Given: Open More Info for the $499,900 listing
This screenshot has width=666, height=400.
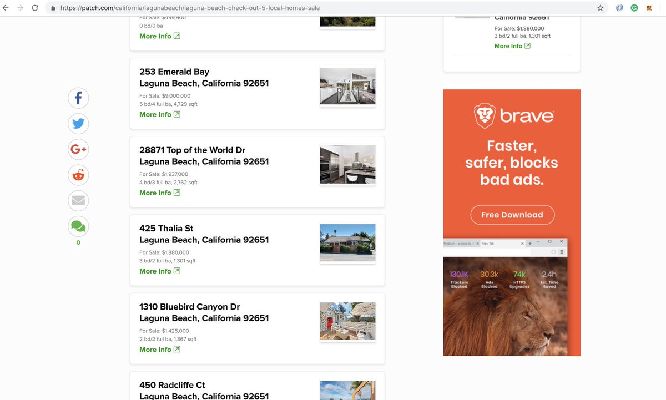Looking at the screenshot, I should (160, 36).
